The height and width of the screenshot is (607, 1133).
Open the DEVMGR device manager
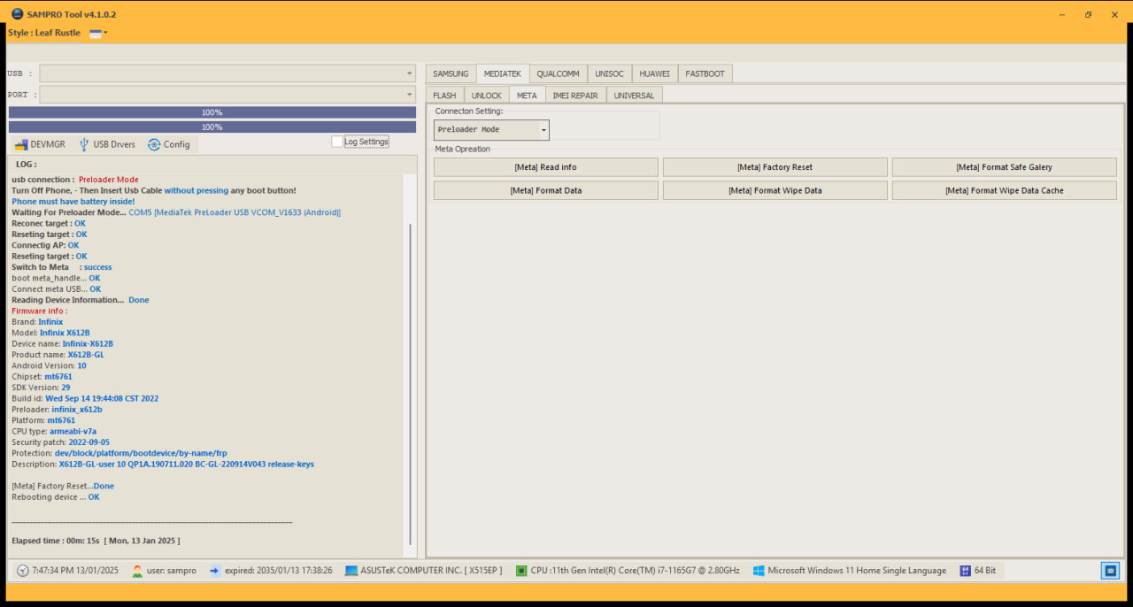[41, 144]
